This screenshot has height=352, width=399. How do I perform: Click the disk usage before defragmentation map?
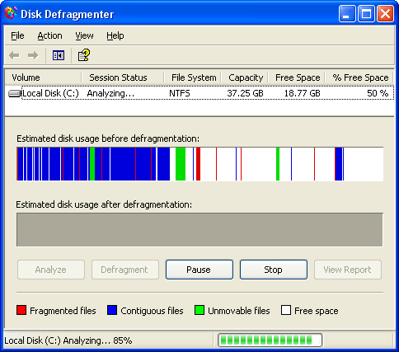pyautogui.click(x=199, y=164)
